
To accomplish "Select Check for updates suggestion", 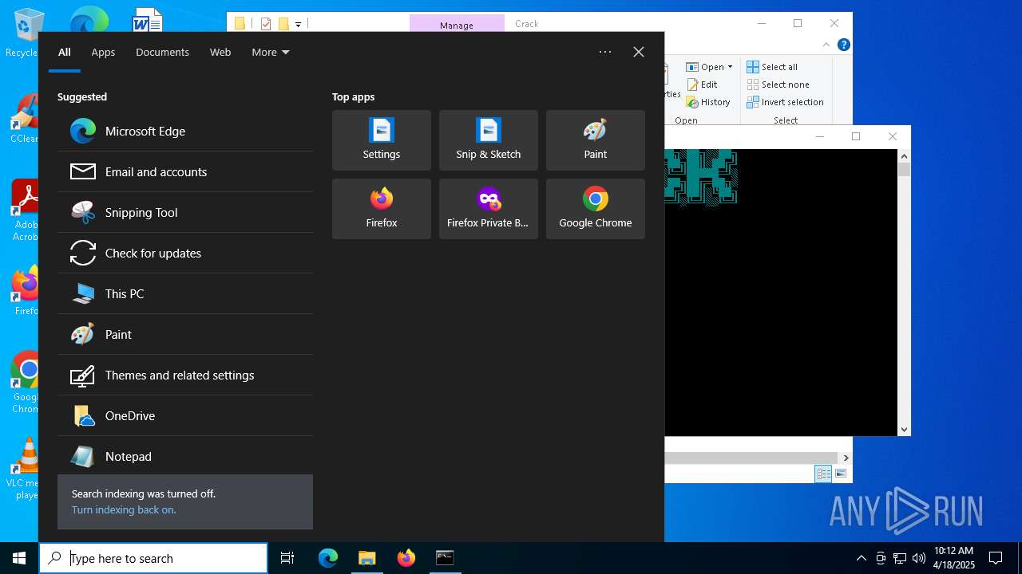I will (x=184, y=253).
